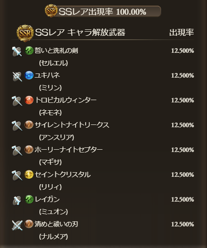Click the SSR badge beside SSレア出現率

pos(51,11)
